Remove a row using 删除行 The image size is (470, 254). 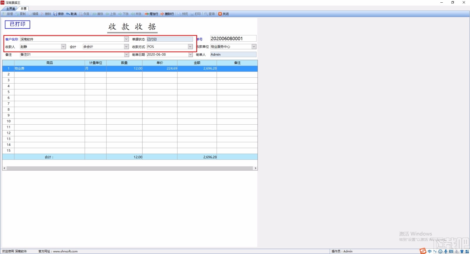point(167,14)
